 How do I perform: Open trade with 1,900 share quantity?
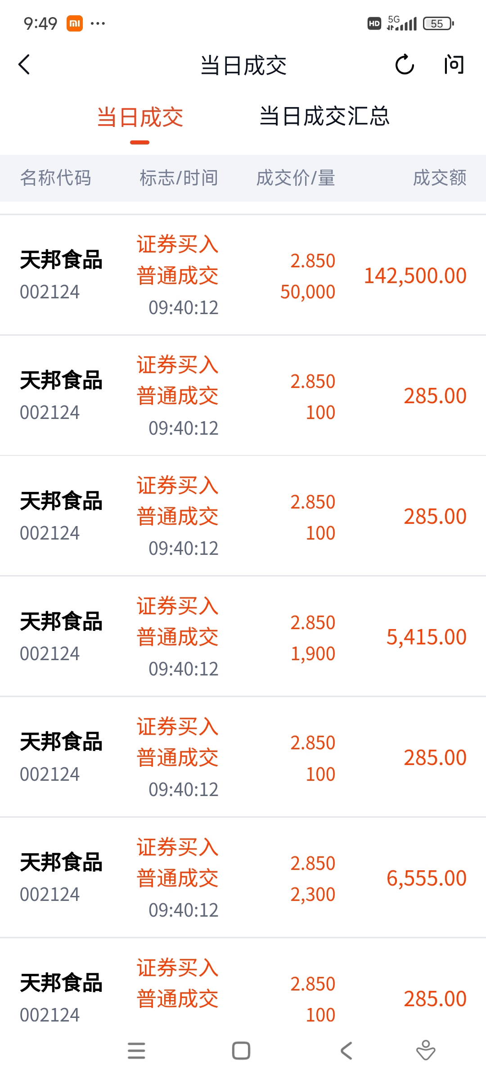tap(243, 636)
